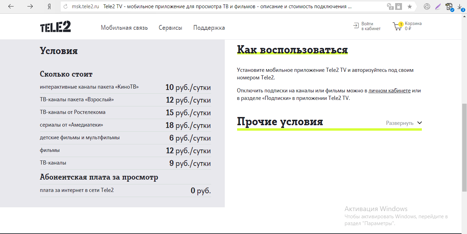This screenshot has width=467, height=234.
Task: Click the Как воспользоваться heading
Action: [293, 50]
